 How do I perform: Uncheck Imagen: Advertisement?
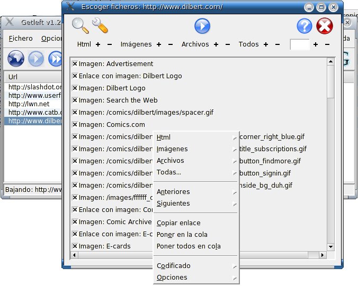pos(75,63)
